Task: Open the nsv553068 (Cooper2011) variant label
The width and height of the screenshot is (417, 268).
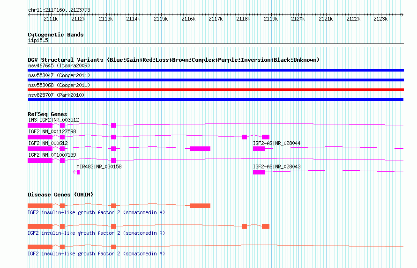Action: click(59, 85)
